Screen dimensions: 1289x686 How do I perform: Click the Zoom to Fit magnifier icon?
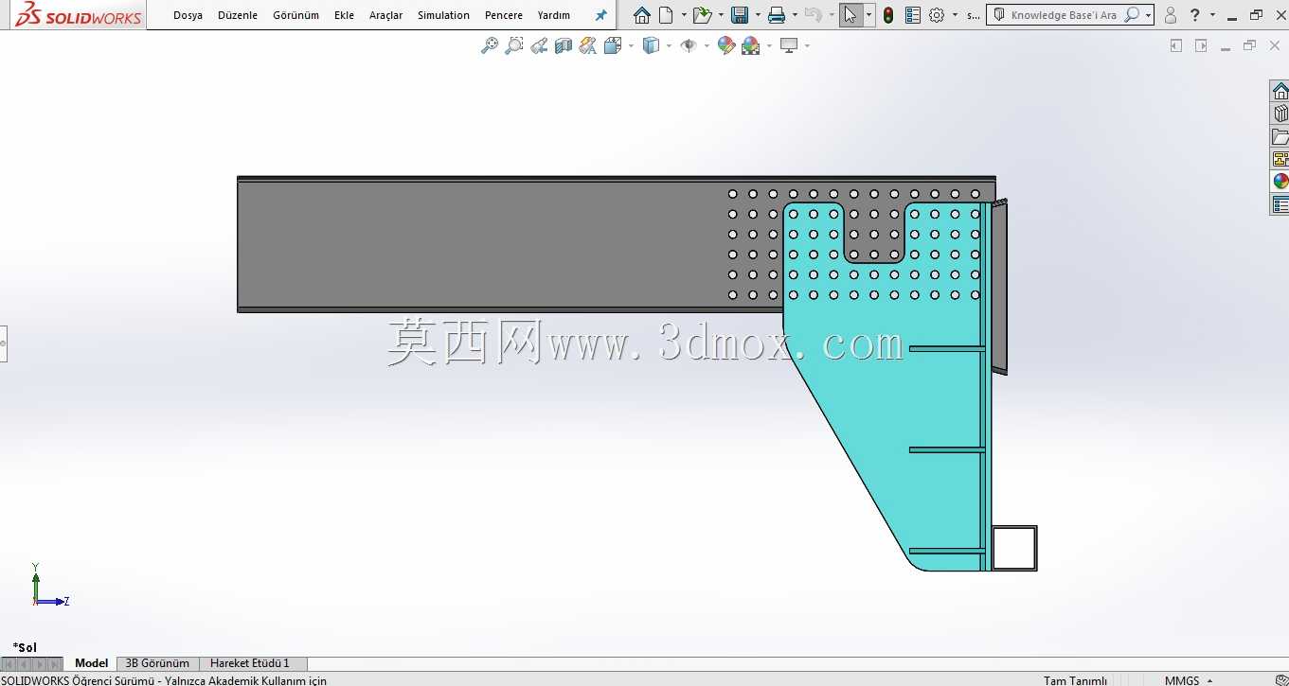(490, 45)
